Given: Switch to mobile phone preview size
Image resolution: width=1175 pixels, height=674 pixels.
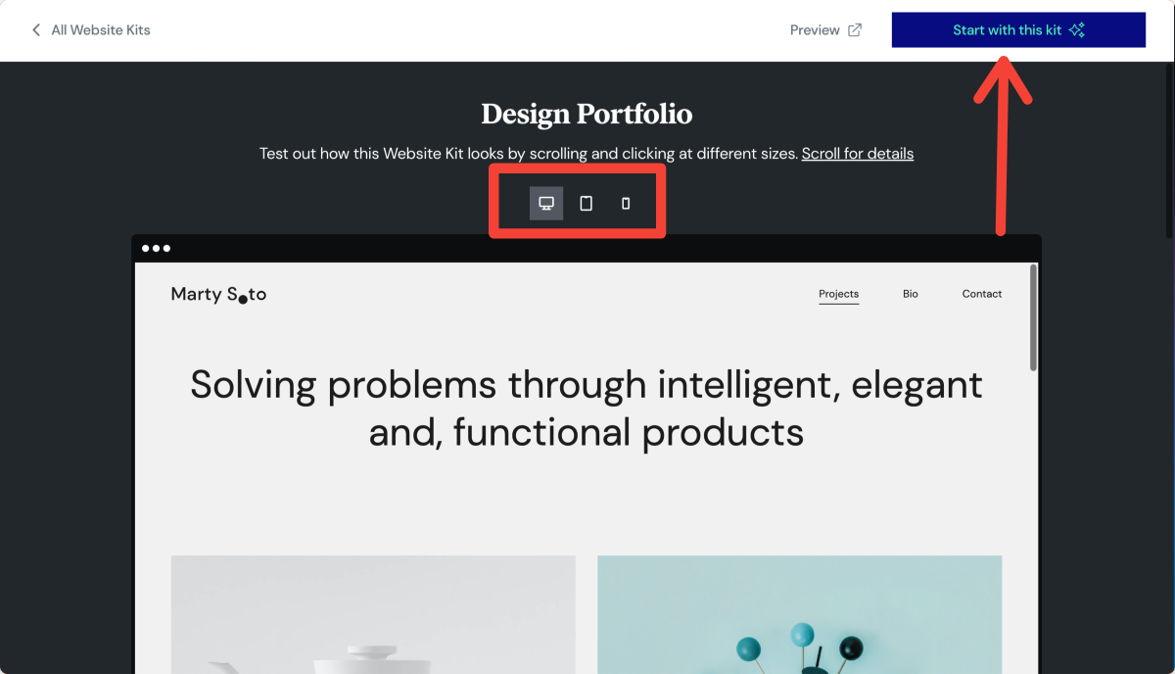Looking at the screenshot, I should tap(626, 204).
